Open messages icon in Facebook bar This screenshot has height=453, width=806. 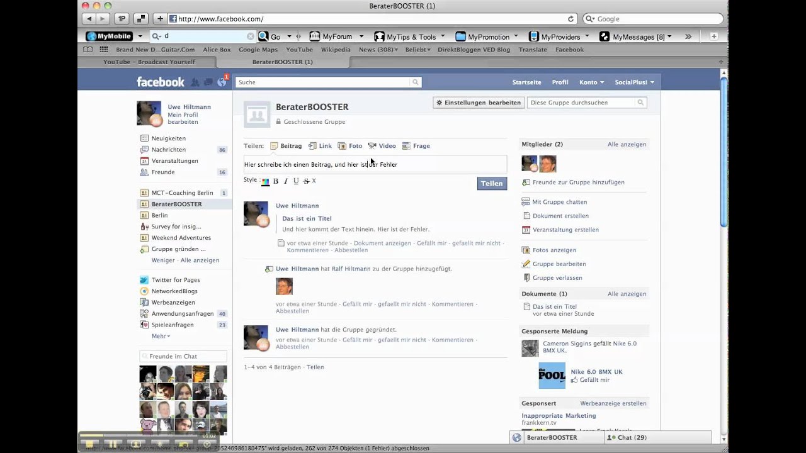coord(208,82)
